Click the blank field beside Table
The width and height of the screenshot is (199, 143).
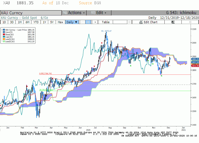tap(120, 22)
